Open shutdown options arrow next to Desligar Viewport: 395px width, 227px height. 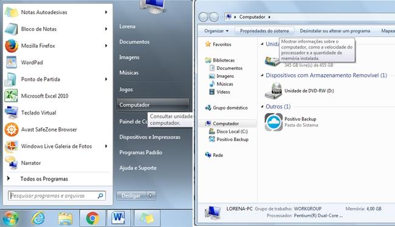tap(151, 195)
